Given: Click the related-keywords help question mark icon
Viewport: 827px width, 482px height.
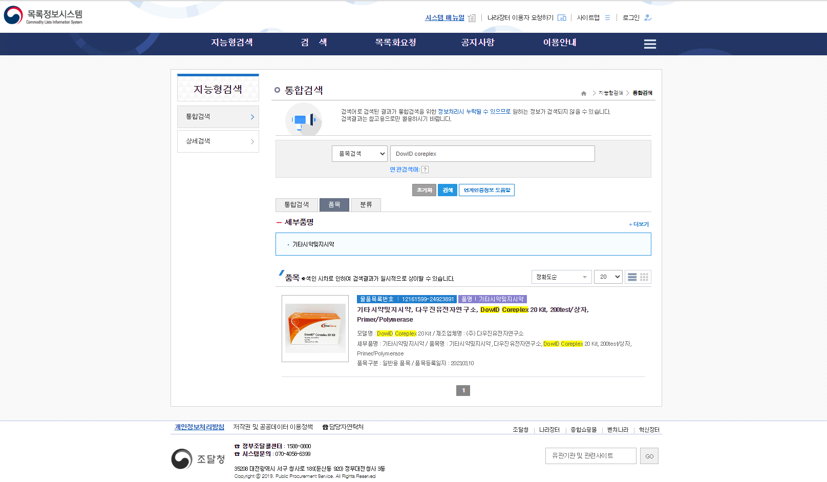Looking at the screenshot, I should (425, 170).
